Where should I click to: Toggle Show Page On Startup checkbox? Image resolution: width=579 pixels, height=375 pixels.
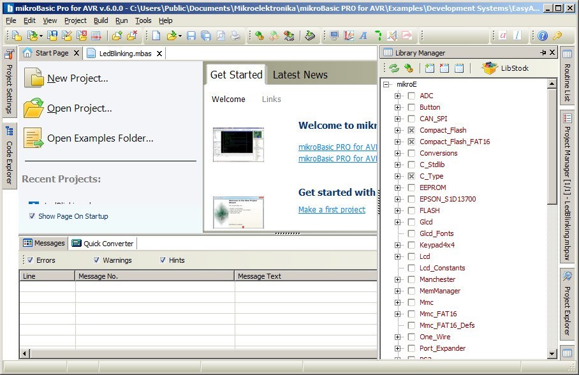[x=32, y=216]
